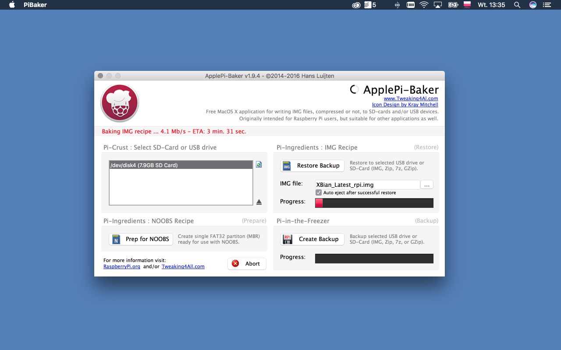Open the PiBaker application menu
The width and height of the screenshot is (561, 350).
tap(35, 5)
